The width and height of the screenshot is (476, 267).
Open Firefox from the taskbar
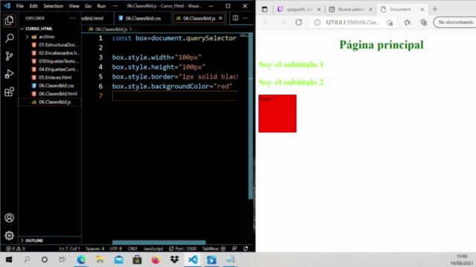(x=155, y=260)
